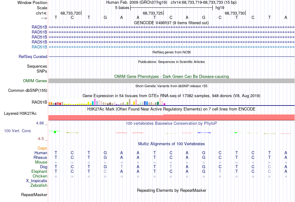The height and width of the screenshot is (202, 295).
Task: Open Multiz Alignments of 100 Vertebrates title
Action: point(171,144)
